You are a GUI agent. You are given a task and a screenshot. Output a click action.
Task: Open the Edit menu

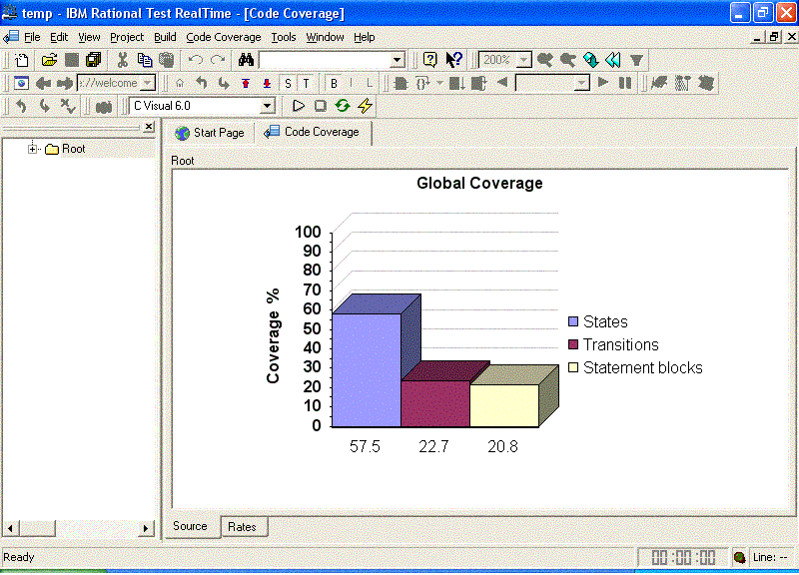coord(59,37)
